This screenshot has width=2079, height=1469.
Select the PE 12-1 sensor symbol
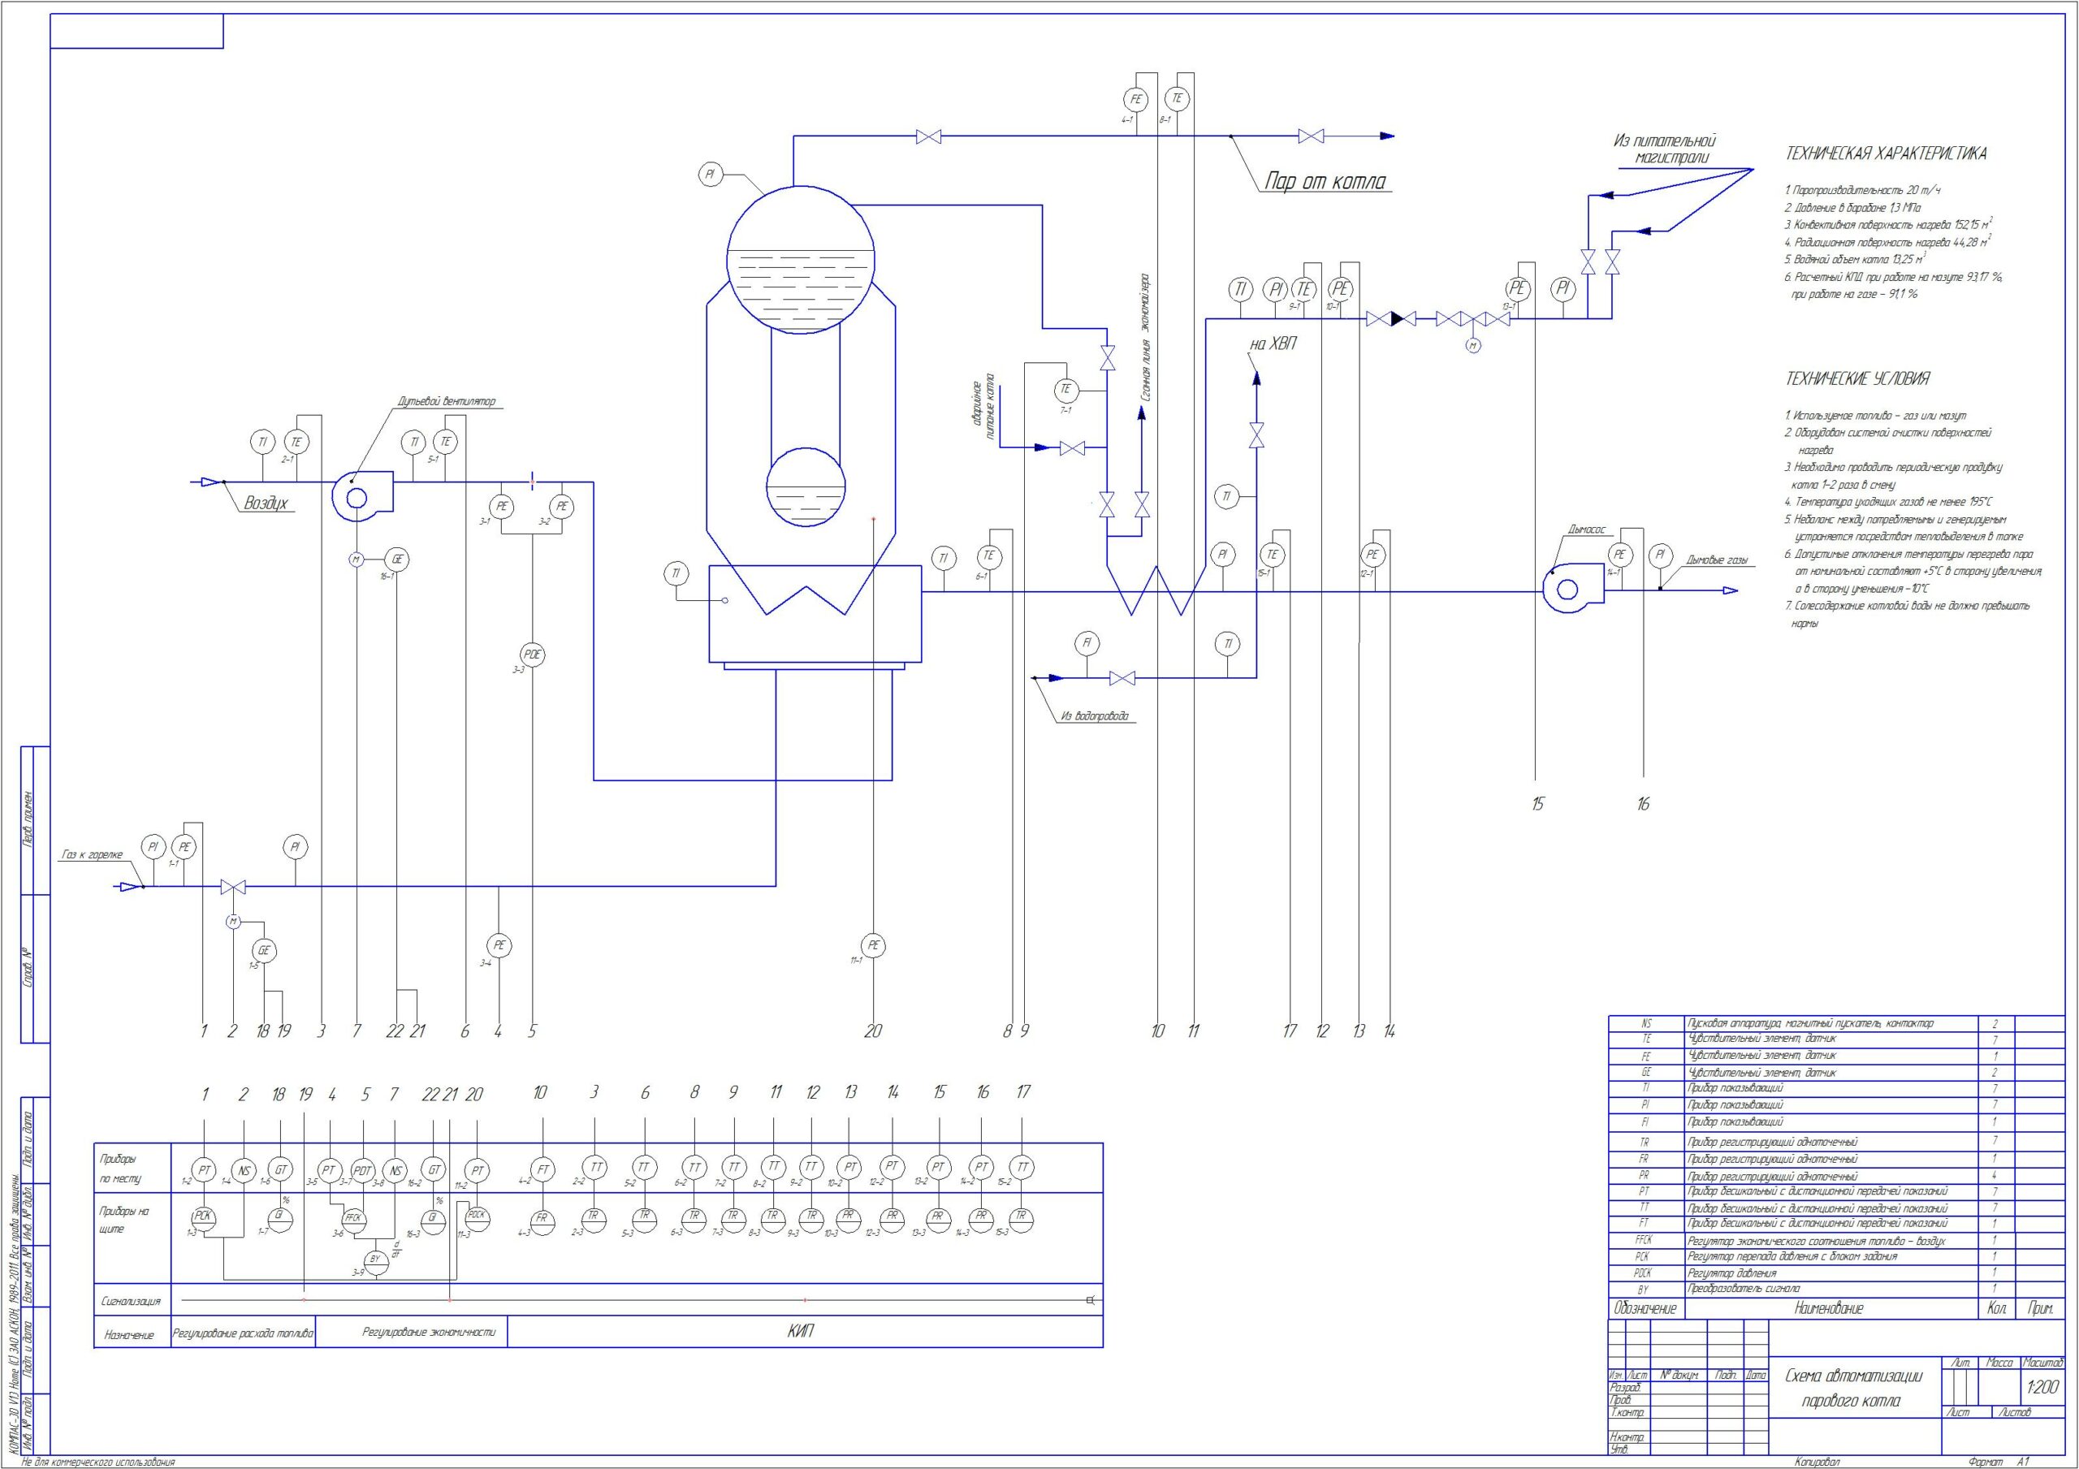click(1372, 555)
